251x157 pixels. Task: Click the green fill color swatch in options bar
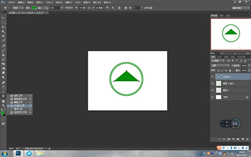34,8
